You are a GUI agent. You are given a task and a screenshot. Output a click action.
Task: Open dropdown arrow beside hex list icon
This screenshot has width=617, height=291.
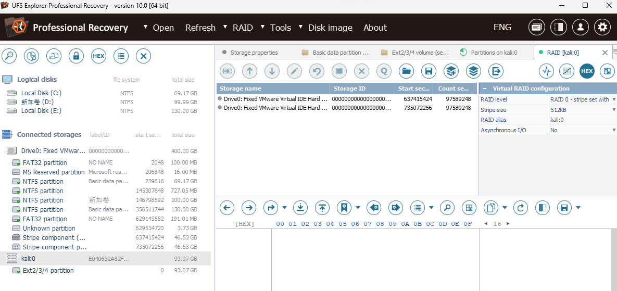pyautogui.click(x=432, y=208)
